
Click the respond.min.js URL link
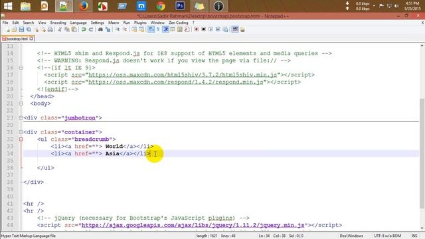(x=175, y=82)
